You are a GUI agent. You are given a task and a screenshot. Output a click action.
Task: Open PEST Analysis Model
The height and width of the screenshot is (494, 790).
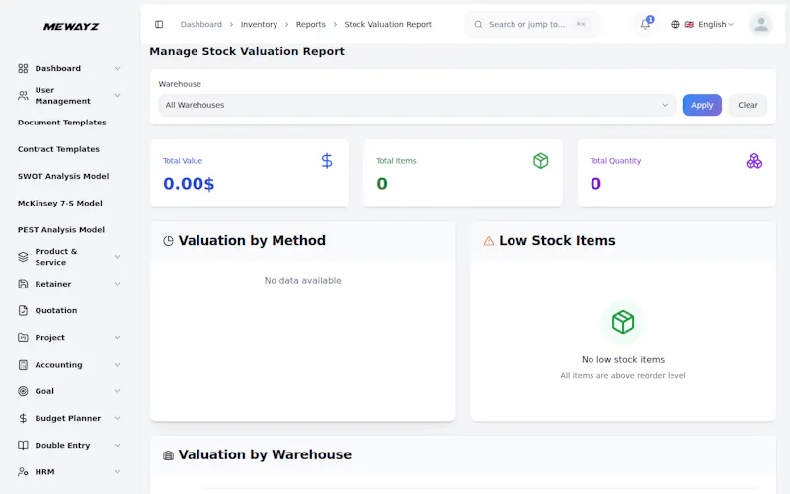[61, 230]
